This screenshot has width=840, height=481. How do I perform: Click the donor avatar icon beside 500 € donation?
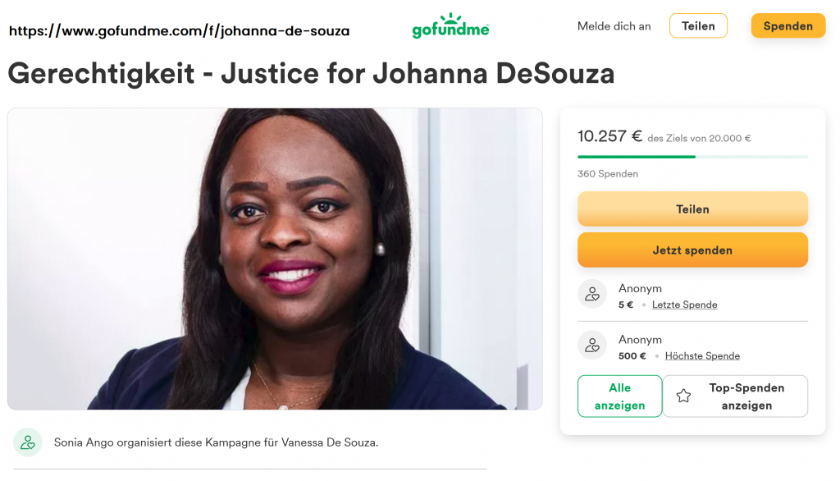tap(592, 346)
